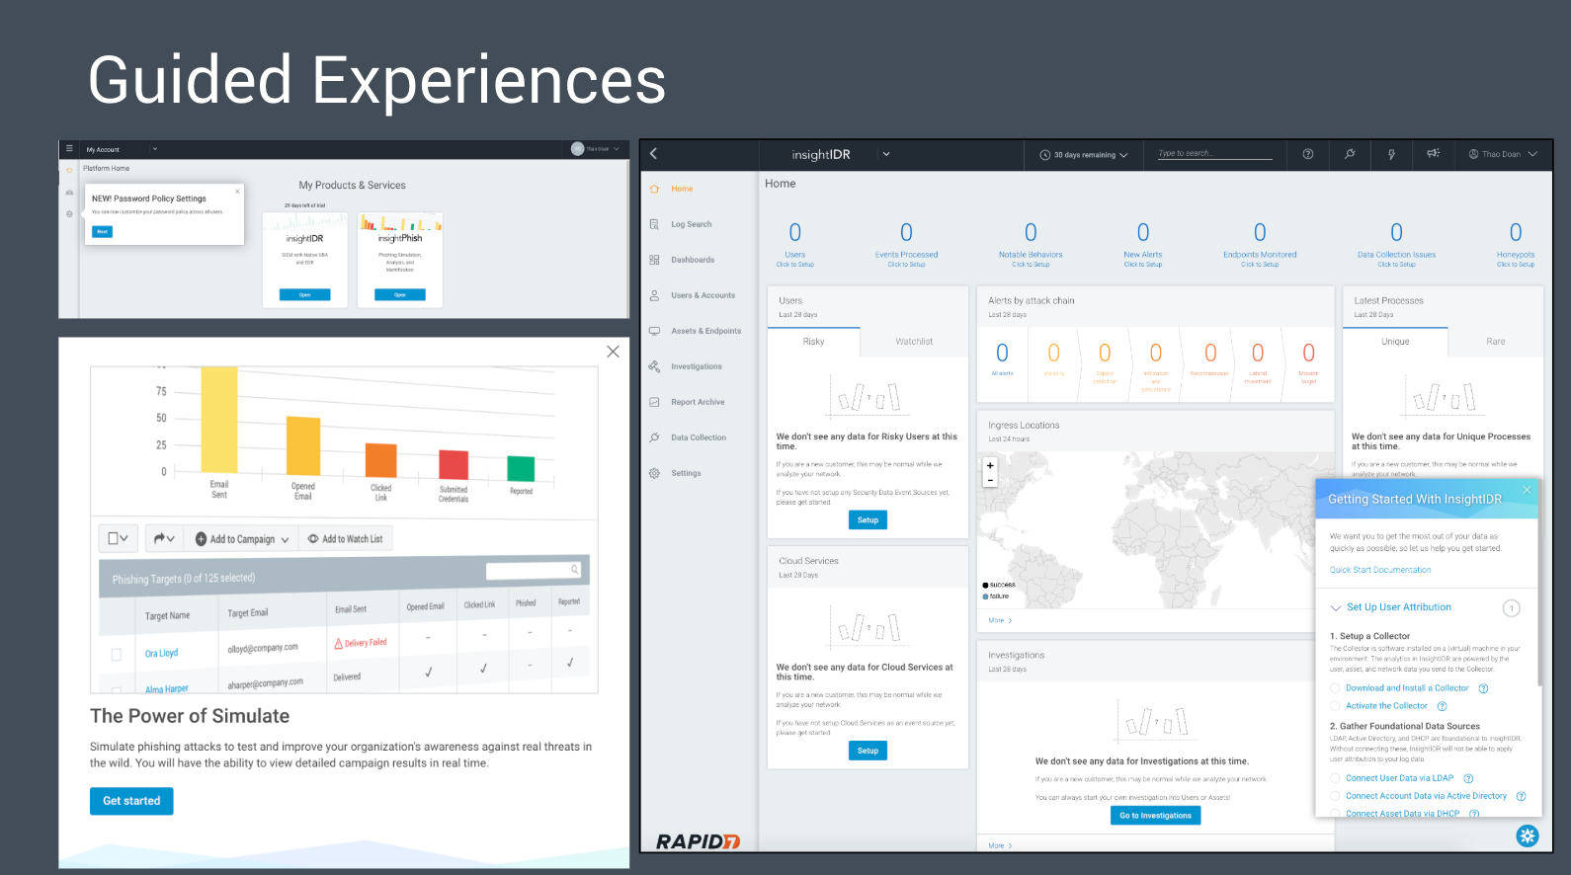The height and width of the screenshot is (875, 1571).
Task: Open Log Search icon in sidebar
Action: click(654, 224)
